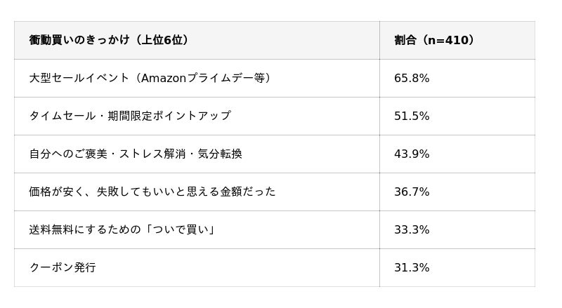Click the word Amazon in first row
Image resolution: width=562 pixels, height=308 pixels.
pyautogui.click(x=164, y=79)
